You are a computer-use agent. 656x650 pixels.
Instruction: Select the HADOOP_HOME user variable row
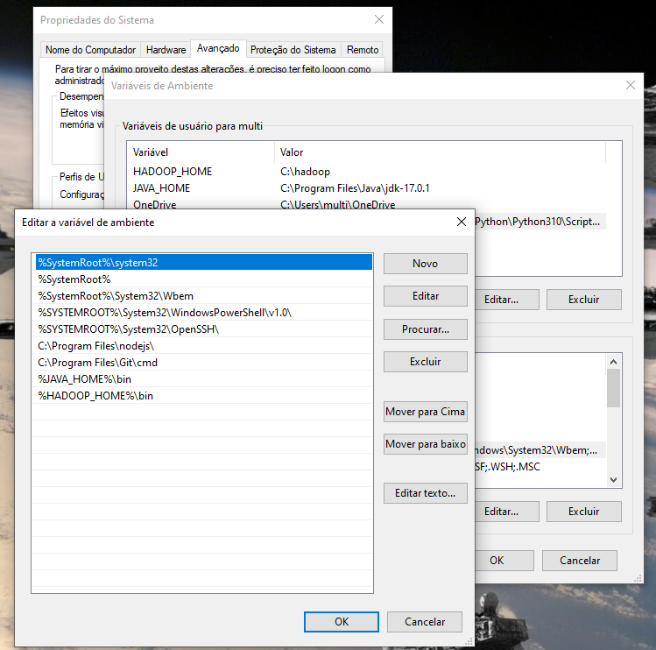coord(369,172)
